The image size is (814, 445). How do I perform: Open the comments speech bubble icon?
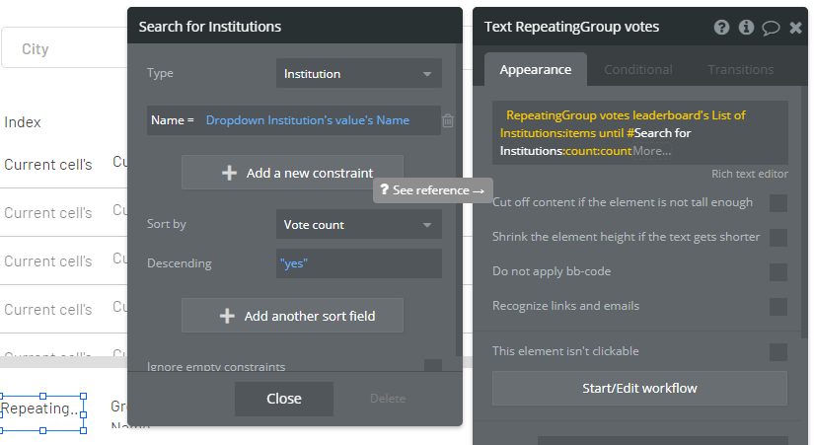pos(771,28)
